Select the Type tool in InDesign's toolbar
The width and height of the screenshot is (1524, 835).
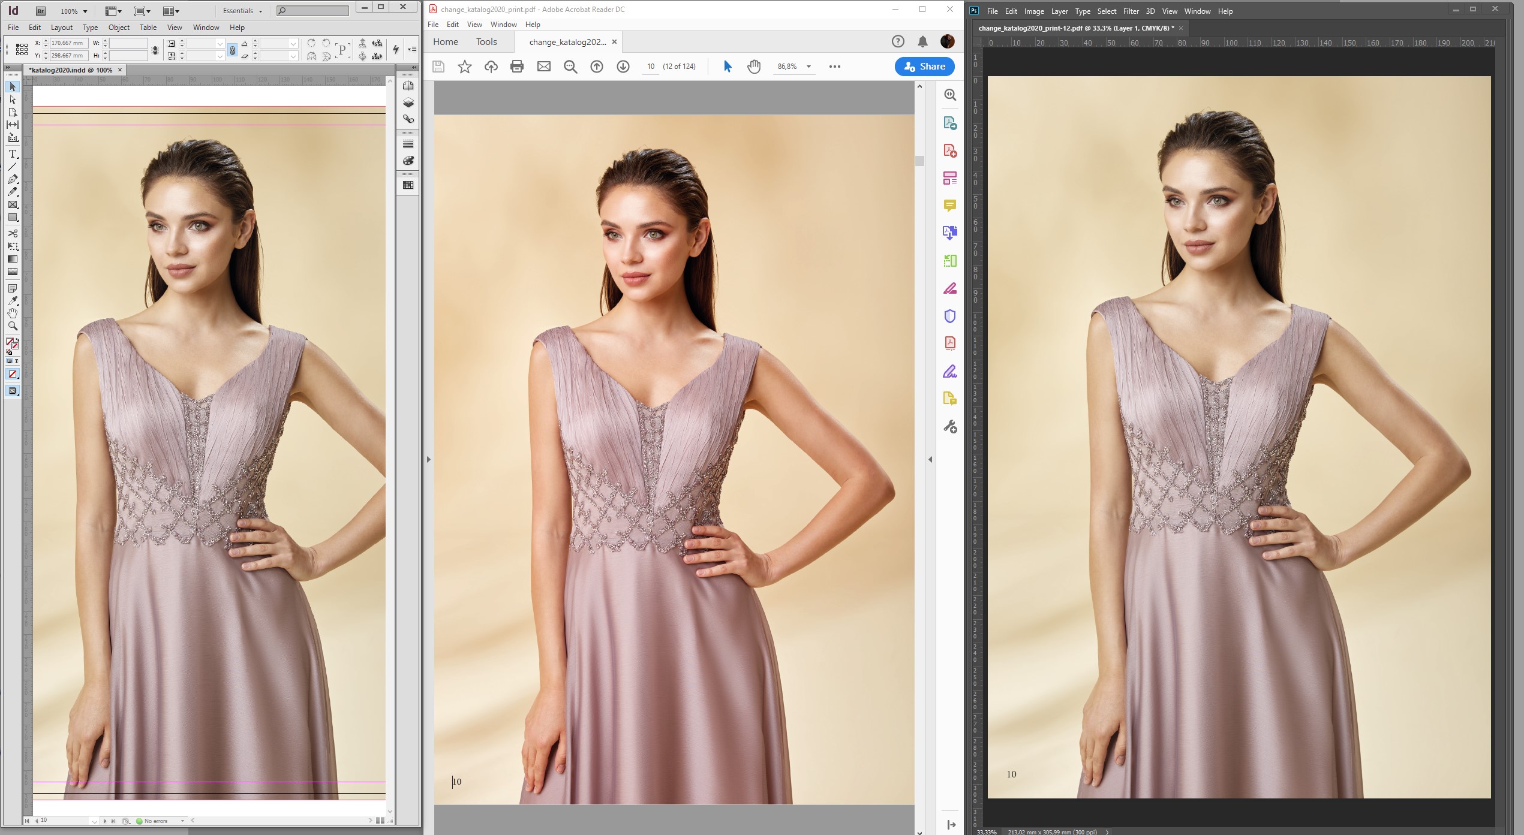tap(13, 154)
